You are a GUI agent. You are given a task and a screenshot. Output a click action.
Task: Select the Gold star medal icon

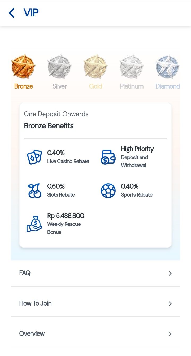[x=95, y=67]
